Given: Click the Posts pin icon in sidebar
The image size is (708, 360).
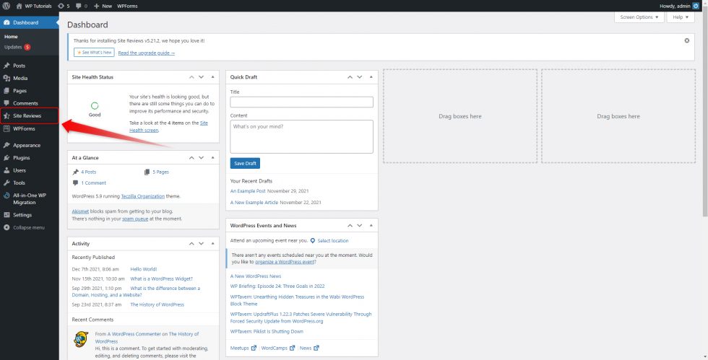Looking at the screenshot, I should click(7, 66).
